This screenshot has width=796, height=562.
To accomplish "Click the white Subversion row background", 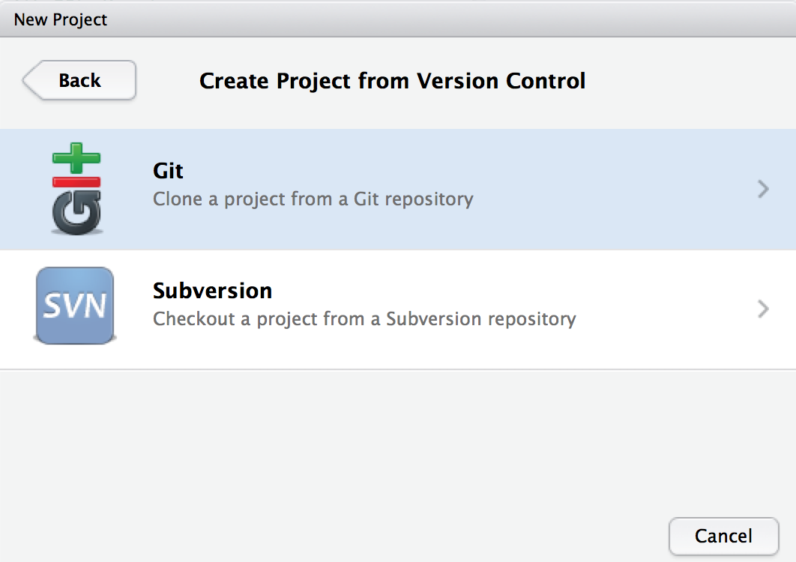I will [x=398, y=309].
